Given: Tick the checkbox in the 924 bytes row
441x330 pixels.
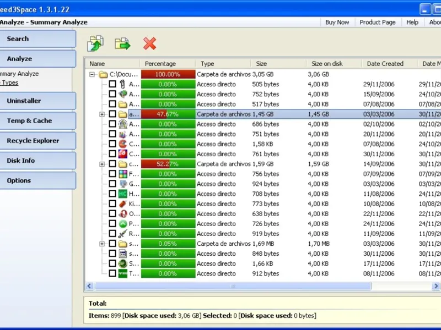Looking at the screenshot, I should pos(112,184).
